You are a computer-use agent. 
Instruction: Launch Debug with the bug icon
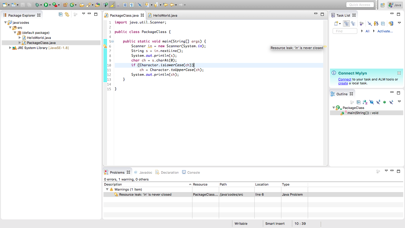point(37,5)
